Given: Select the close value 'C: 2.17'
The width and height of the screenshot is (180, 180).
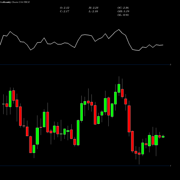Looking at the screenshot, I should pyautogui.click(x=64, y=11).
